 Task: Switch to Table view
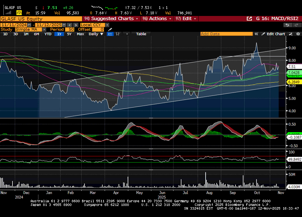pyautogui.click(x=141, y=34)
